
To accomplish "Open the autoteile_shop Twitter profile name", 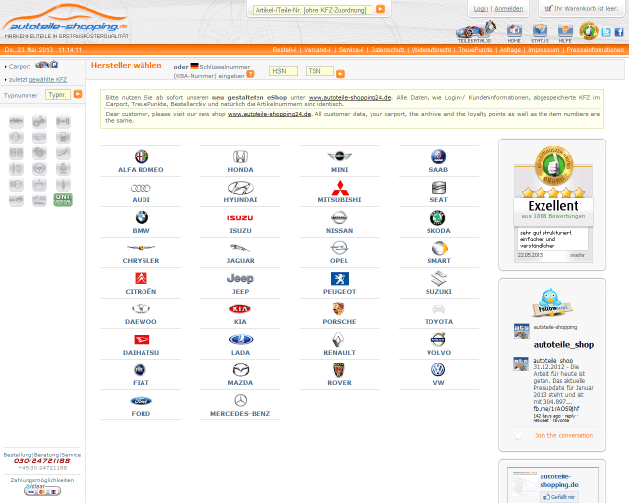I will [563, 344].
